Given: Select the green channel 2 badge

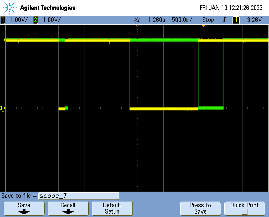Looking at the screenshot, I should (x=35, y=20).
